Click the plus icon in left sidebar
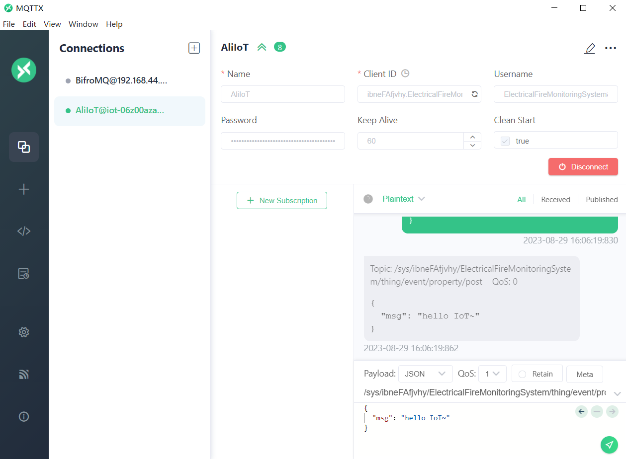Screen dimensions: 626x459 [24, 189]
